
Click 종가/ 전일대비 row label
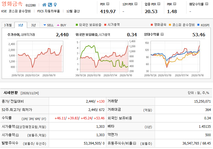[x=13, y=101]
